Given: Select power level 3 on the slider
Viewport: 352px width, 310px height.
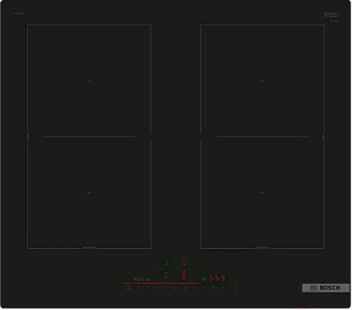Looking at the screenshot, I should coord(166,288).
